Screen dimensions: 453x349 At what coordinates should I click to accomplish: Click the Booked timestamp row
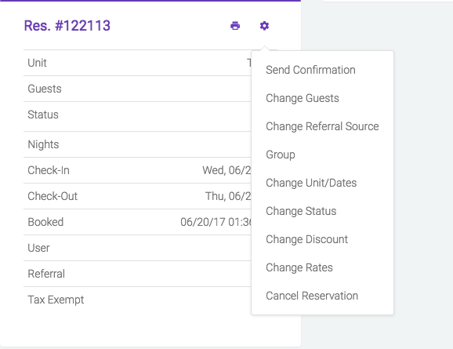pyautogui.click(x=137, y=222)
